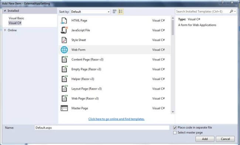
Task: Click Visual C# text in Master Page row
Action: coord(158,108)
